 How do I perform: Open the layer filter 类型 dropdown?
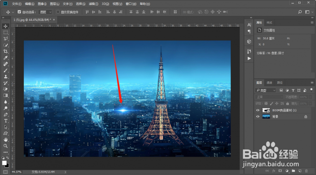pos(265,90)
